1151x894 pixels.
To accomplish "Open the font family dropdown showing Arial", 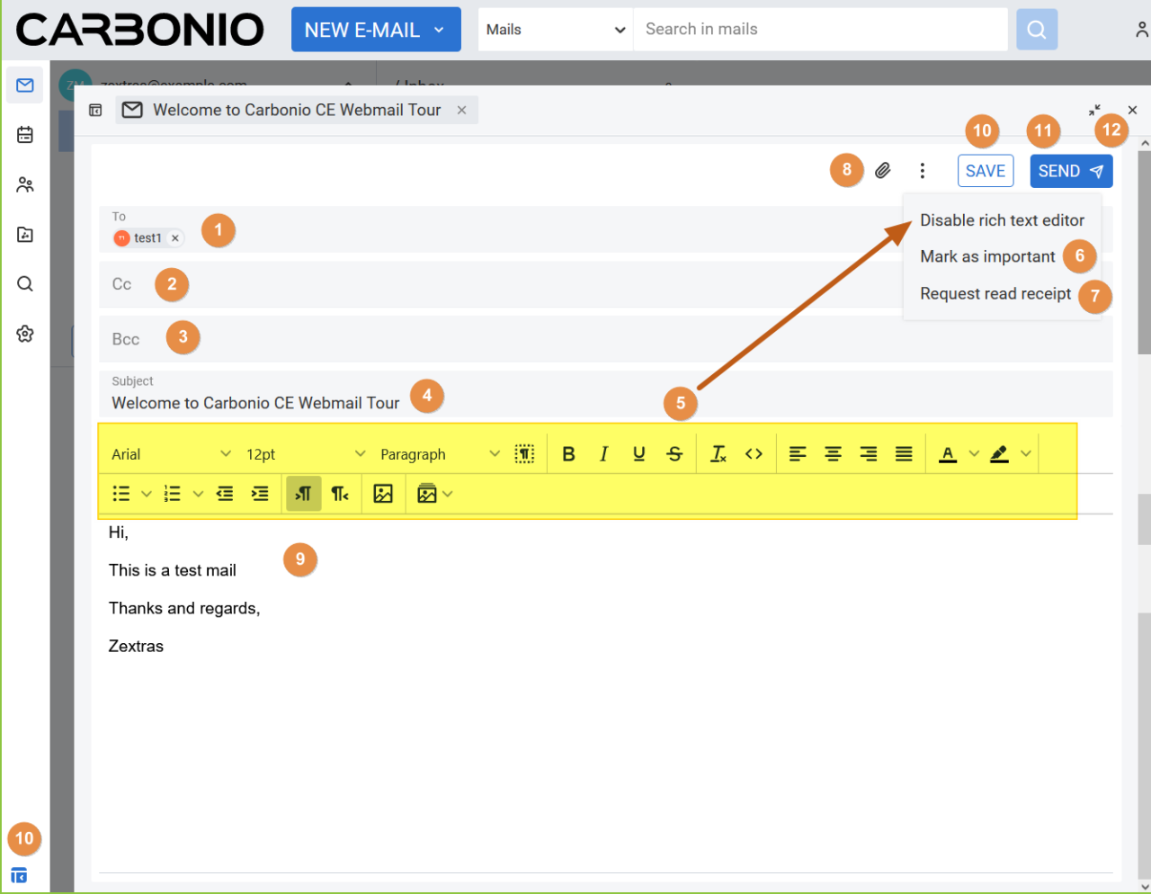I will click(166, 453).
